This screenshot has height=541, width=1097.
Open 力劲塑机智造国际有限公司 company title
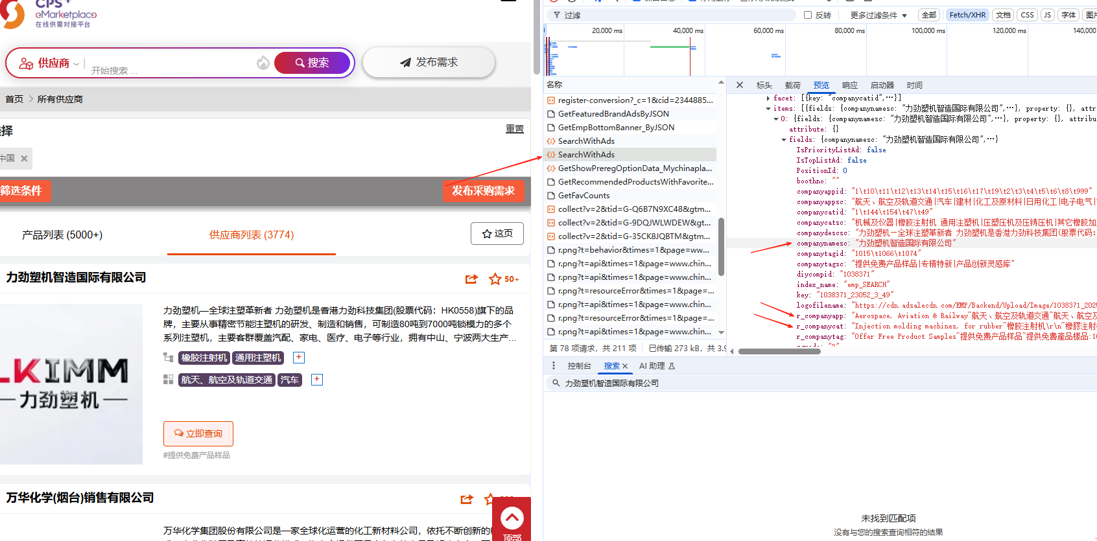(77, 277)
